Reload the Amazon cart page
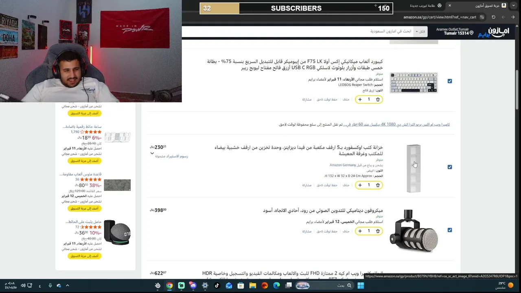The image size is (521, 293). (x=493, y=17)
